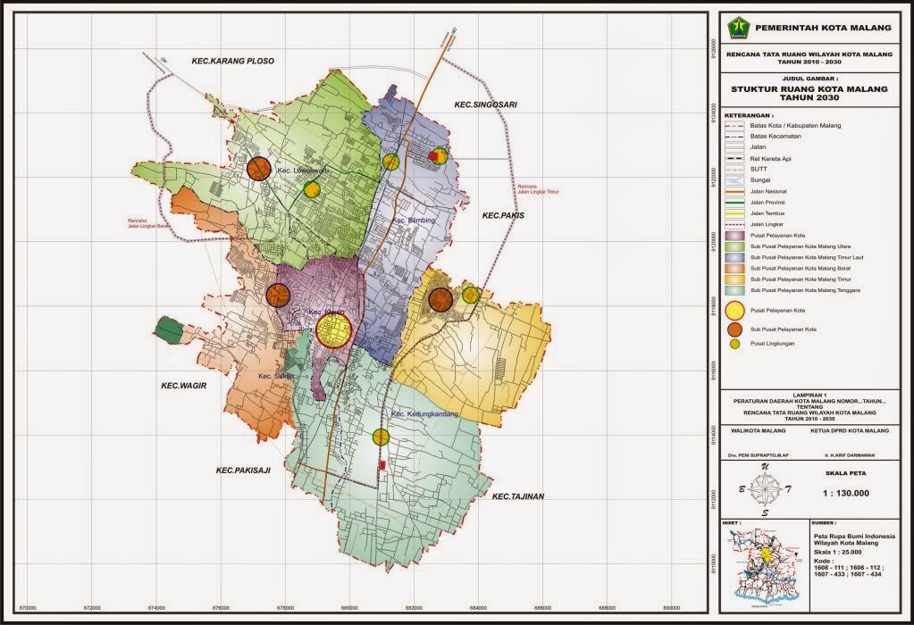
Task: Click the brown sub-center marker in the orange west district
Action: click(278, 296)
